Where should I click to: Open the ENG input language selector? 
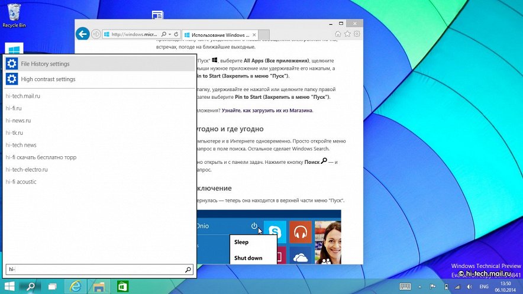(x=483, y=286)
